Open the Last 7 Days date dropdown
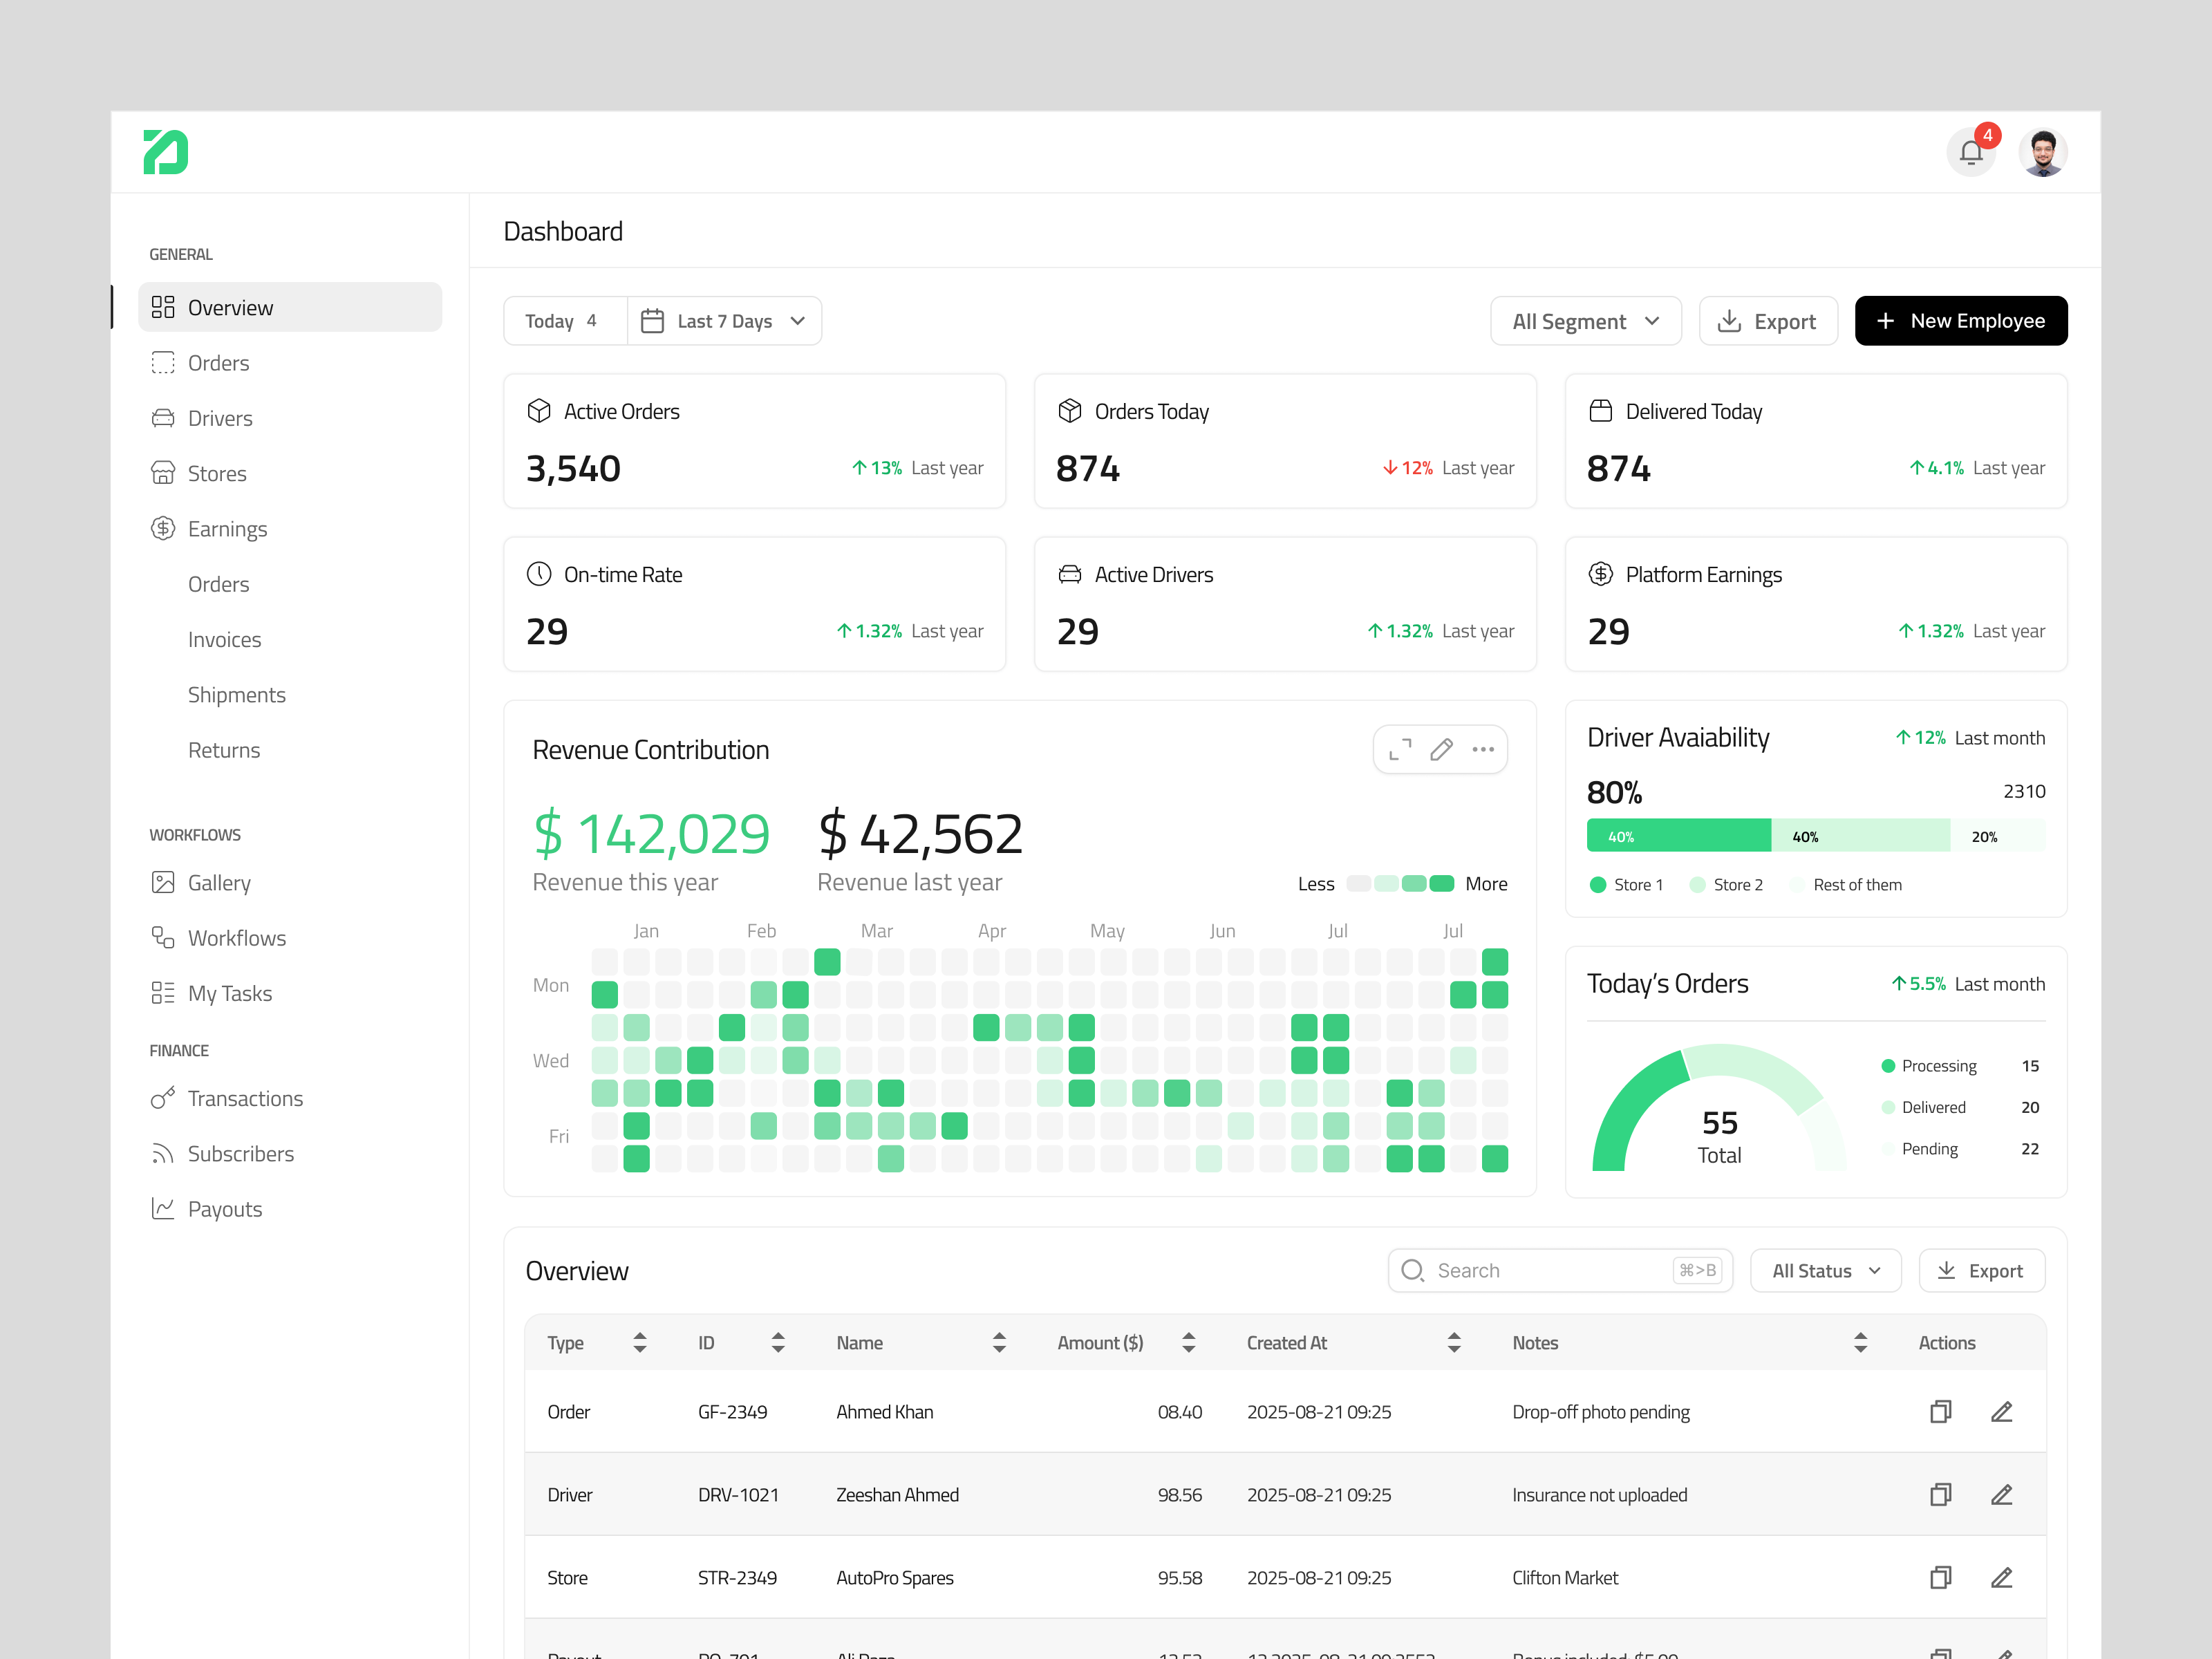The width and height of the screenshot is (2212, 1659). coord(724,320)
